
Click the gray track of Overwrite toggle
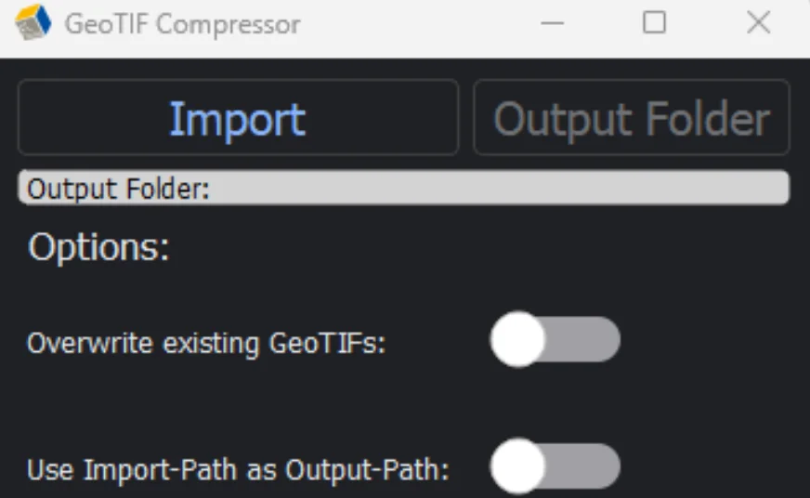590,339
